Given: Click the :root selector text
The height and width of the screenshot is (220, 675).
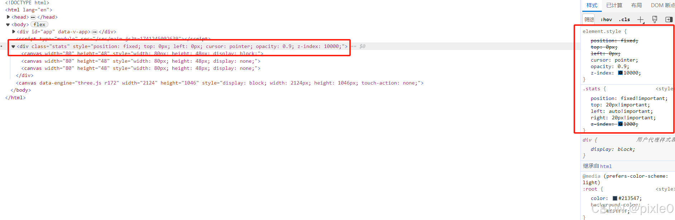Looking at the screenshot, I should 590,189.
